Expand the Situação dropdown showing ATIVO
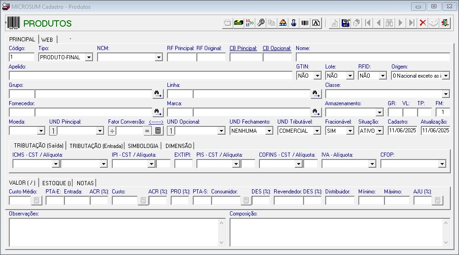 [x=379, y=131]
